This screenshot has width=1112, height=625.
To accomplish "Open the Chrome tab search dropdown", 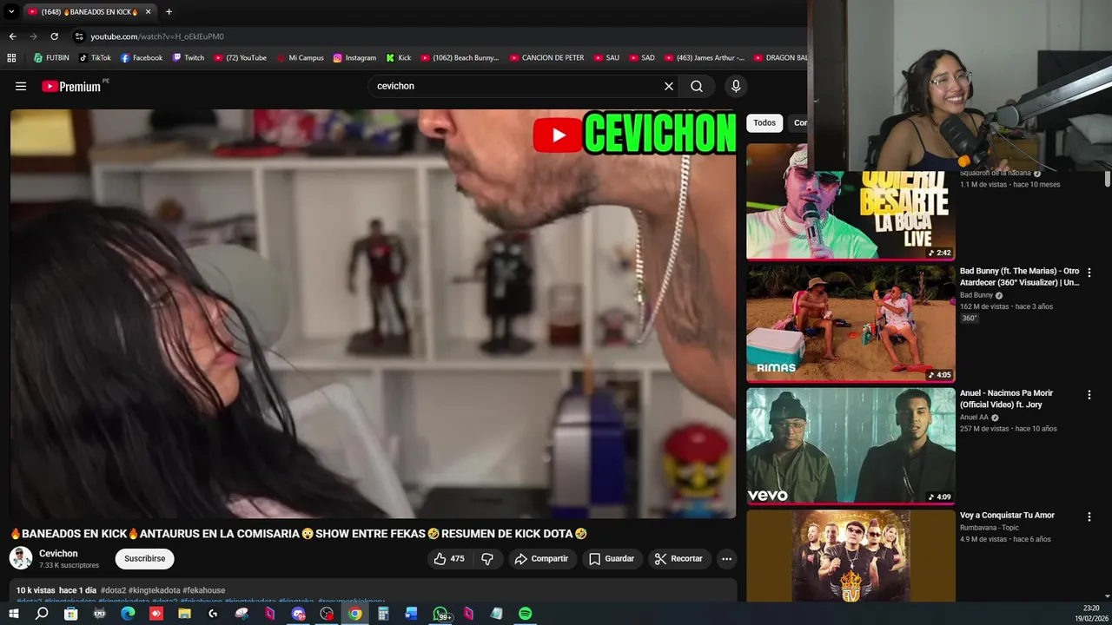I will [11, 11].
